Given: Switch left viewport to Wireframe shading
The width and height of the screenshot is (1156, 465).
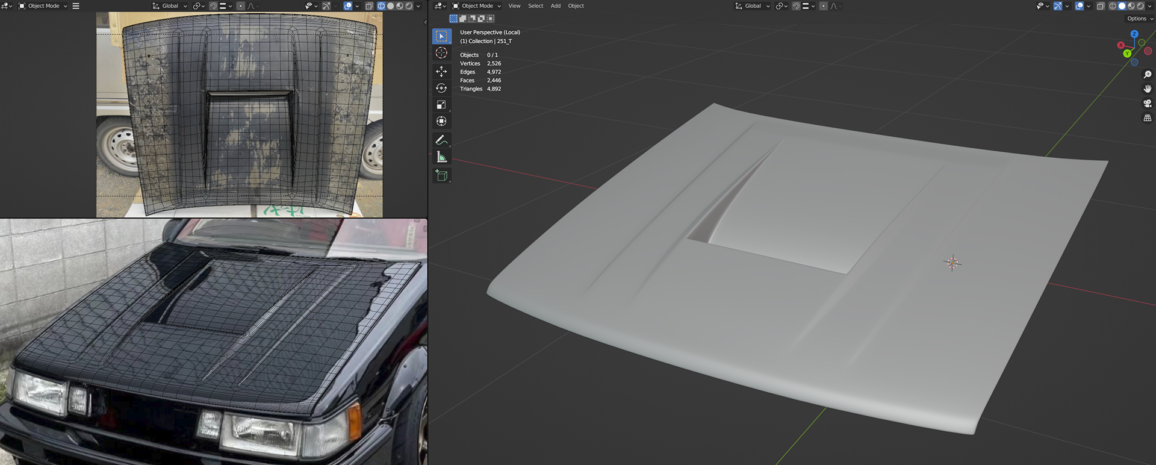Looking at the screenshot, I should [x=381, y=6].
